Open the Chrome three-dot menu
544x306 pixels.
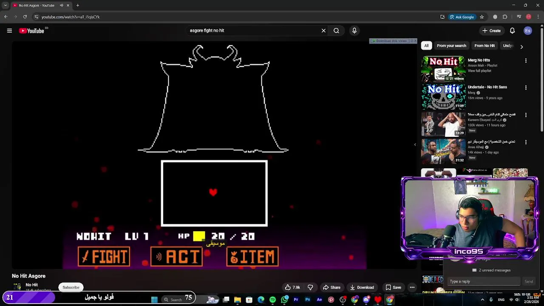(537, 17)
